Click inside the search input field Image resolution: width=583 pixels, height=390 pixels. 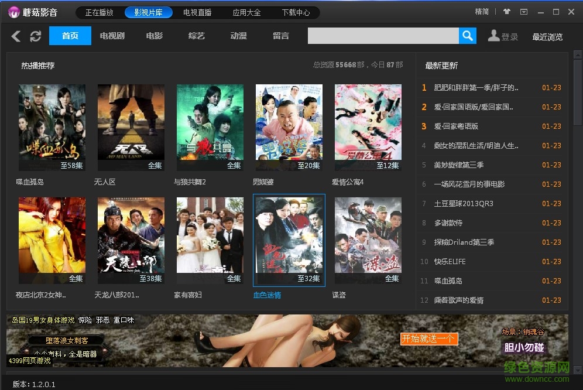[x=383, y=36]
